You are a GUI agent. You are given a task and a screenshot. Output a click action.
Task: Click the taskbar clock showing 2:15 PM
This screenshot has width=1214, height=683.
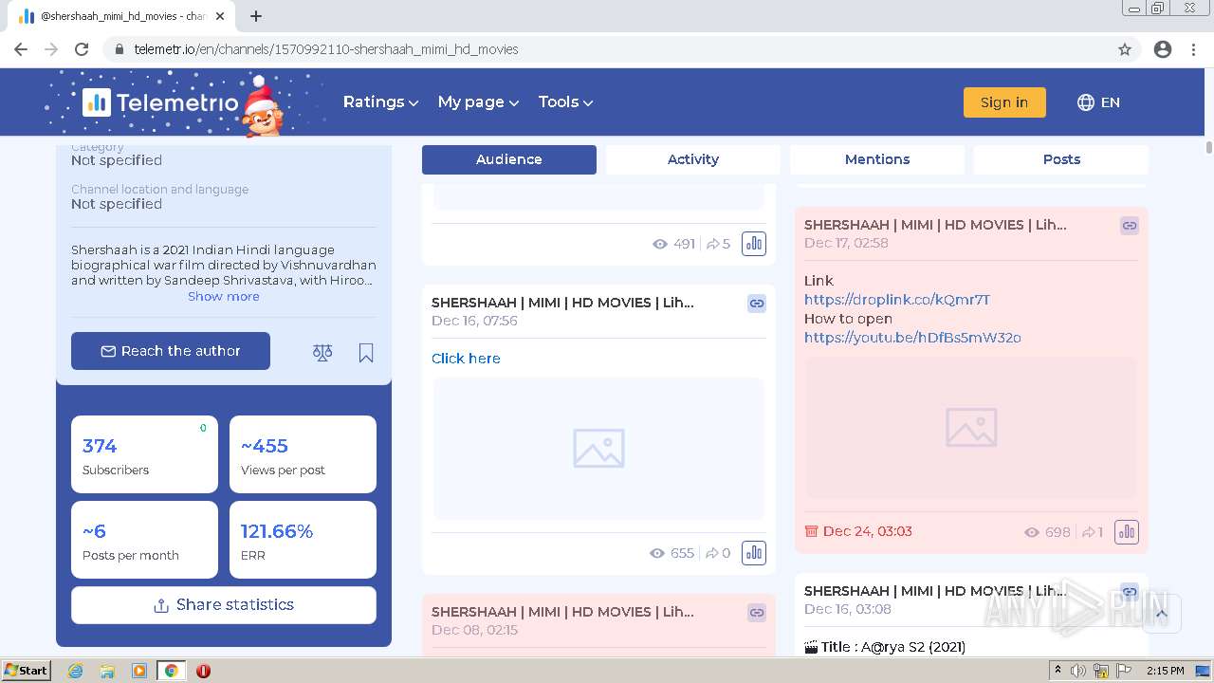(x=1165, y=671)
